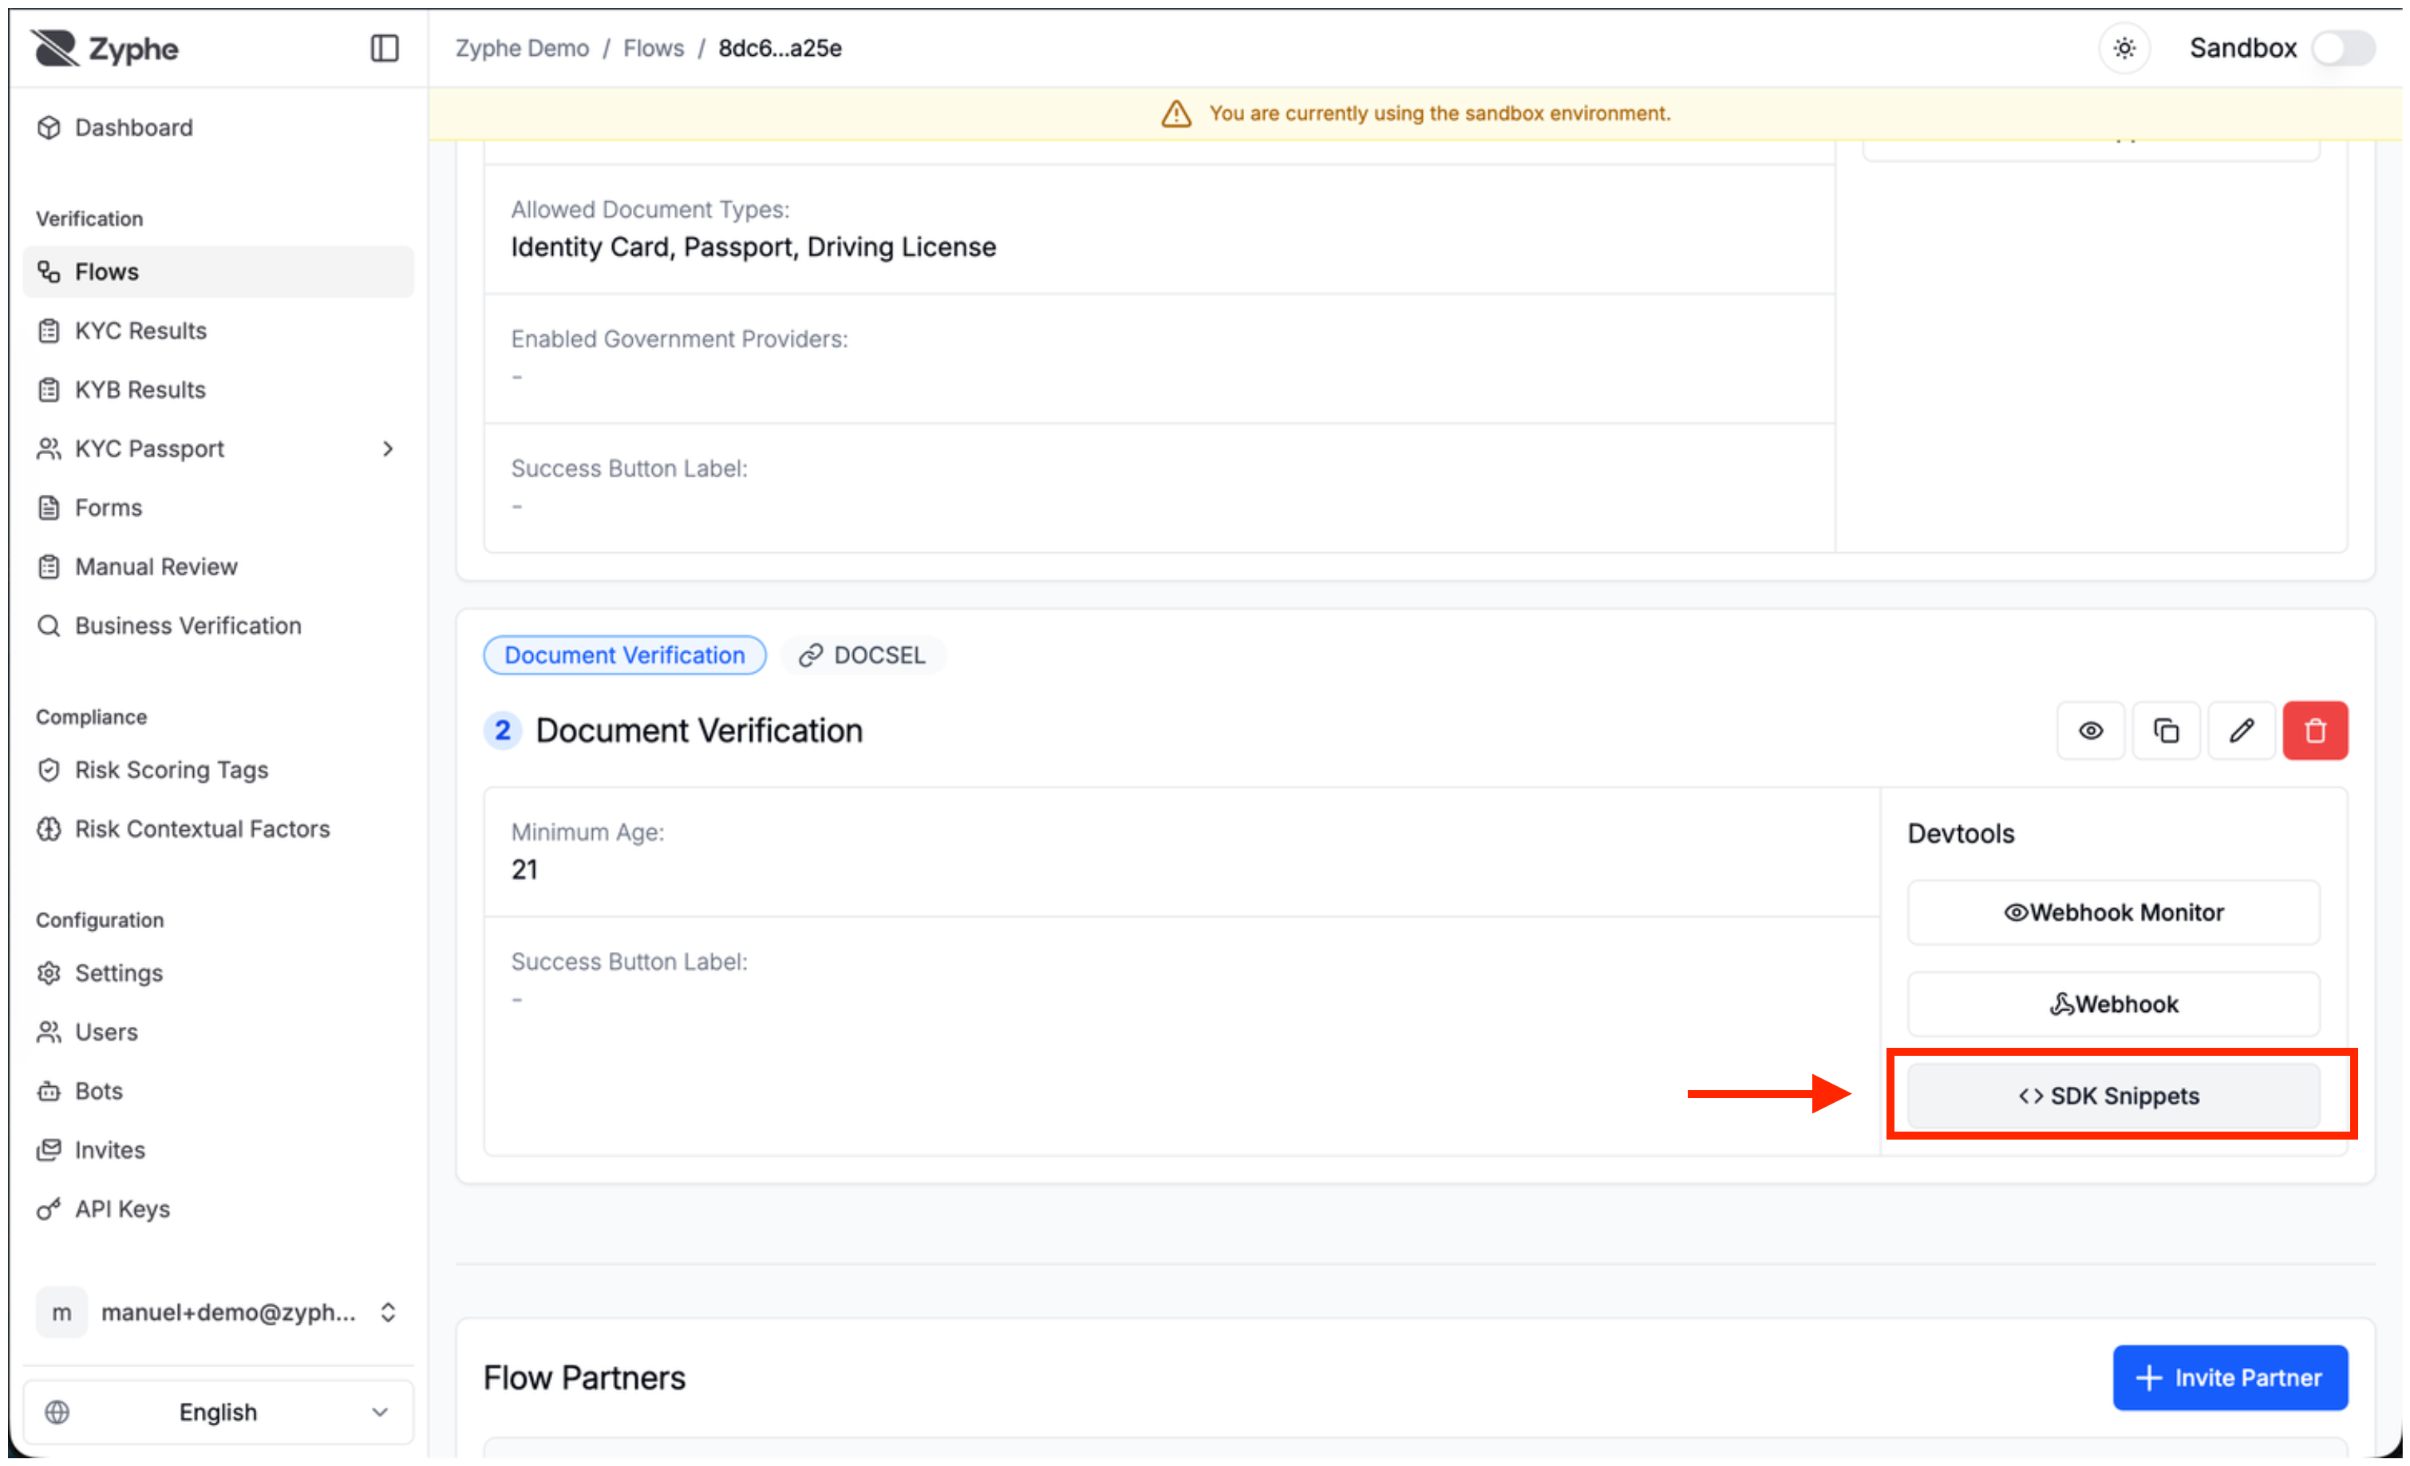Click the Risk Contextual Factors icon

pos(49,828)
